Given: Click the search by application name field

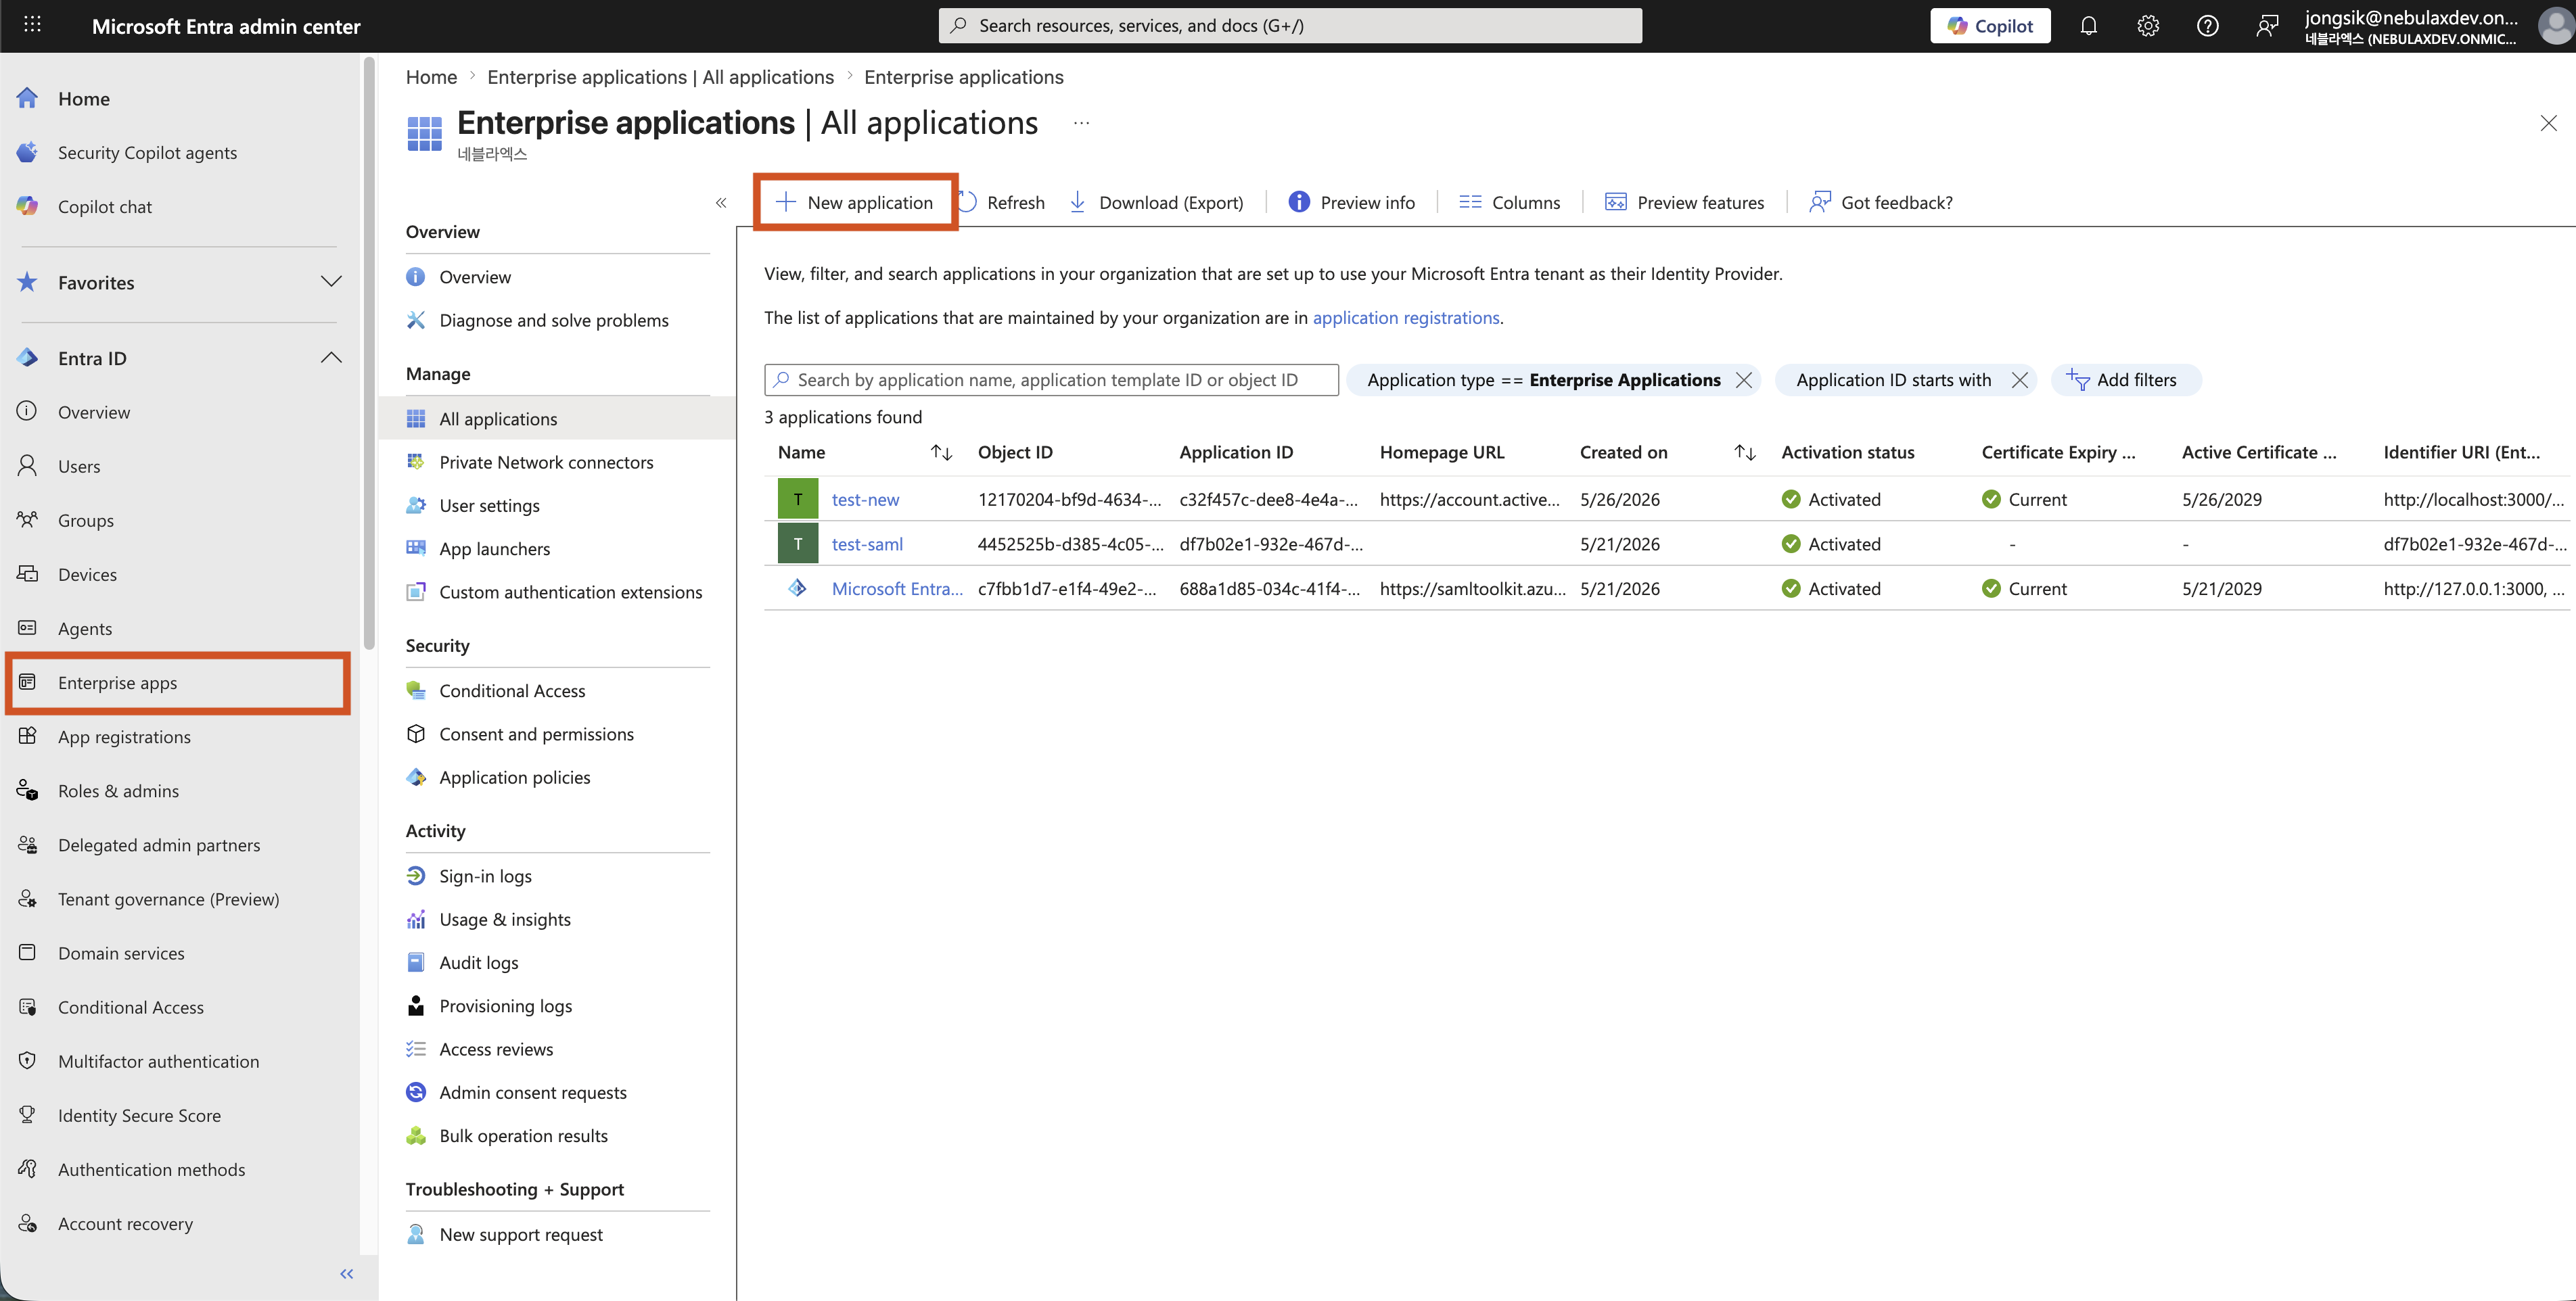Looking at the screenshot, I should coord(1051,380).
